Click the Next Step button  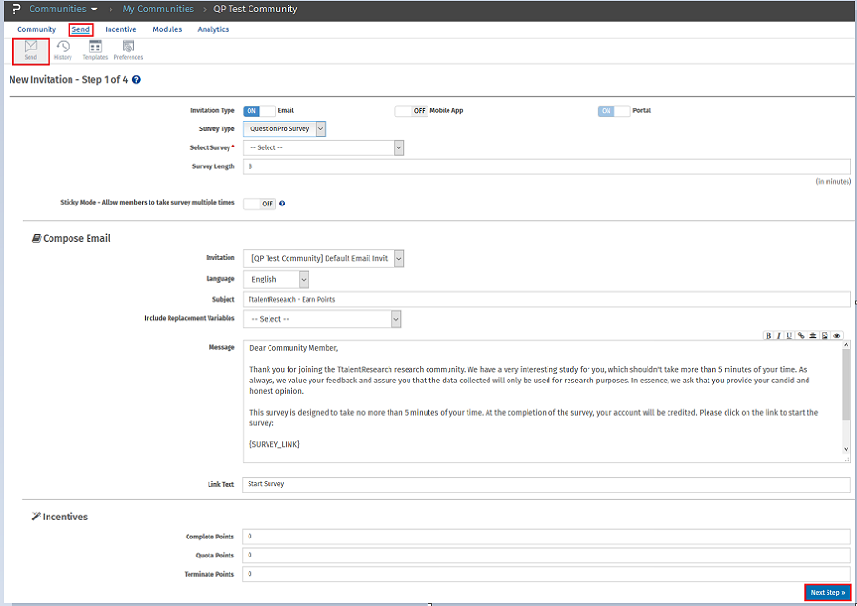827,592
